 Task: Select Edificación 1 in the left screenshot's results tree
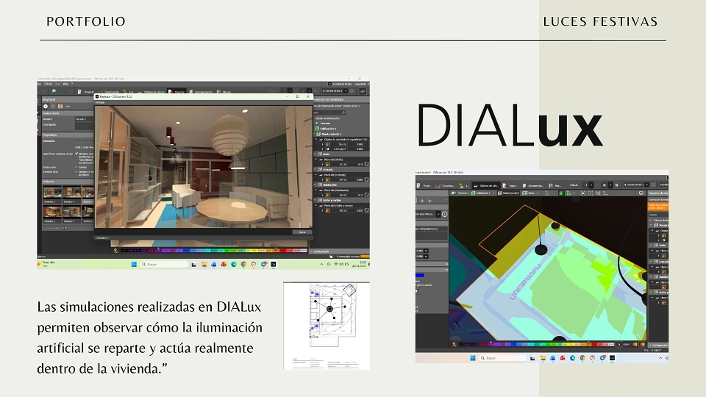click(327, 129)
